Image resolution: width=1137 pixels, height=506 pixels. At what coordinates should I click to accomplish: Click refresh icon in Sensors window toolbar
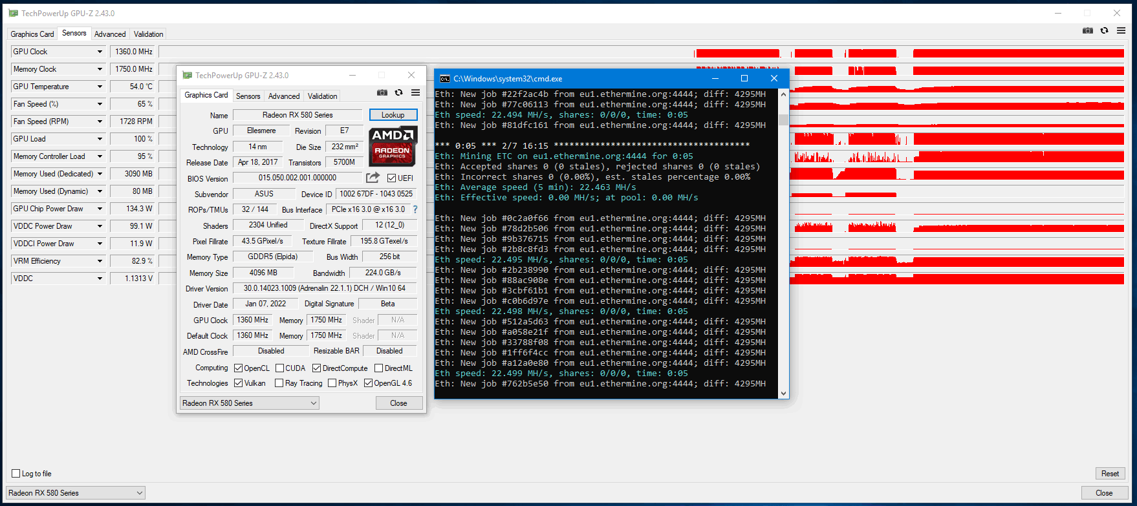(1104, 30)
